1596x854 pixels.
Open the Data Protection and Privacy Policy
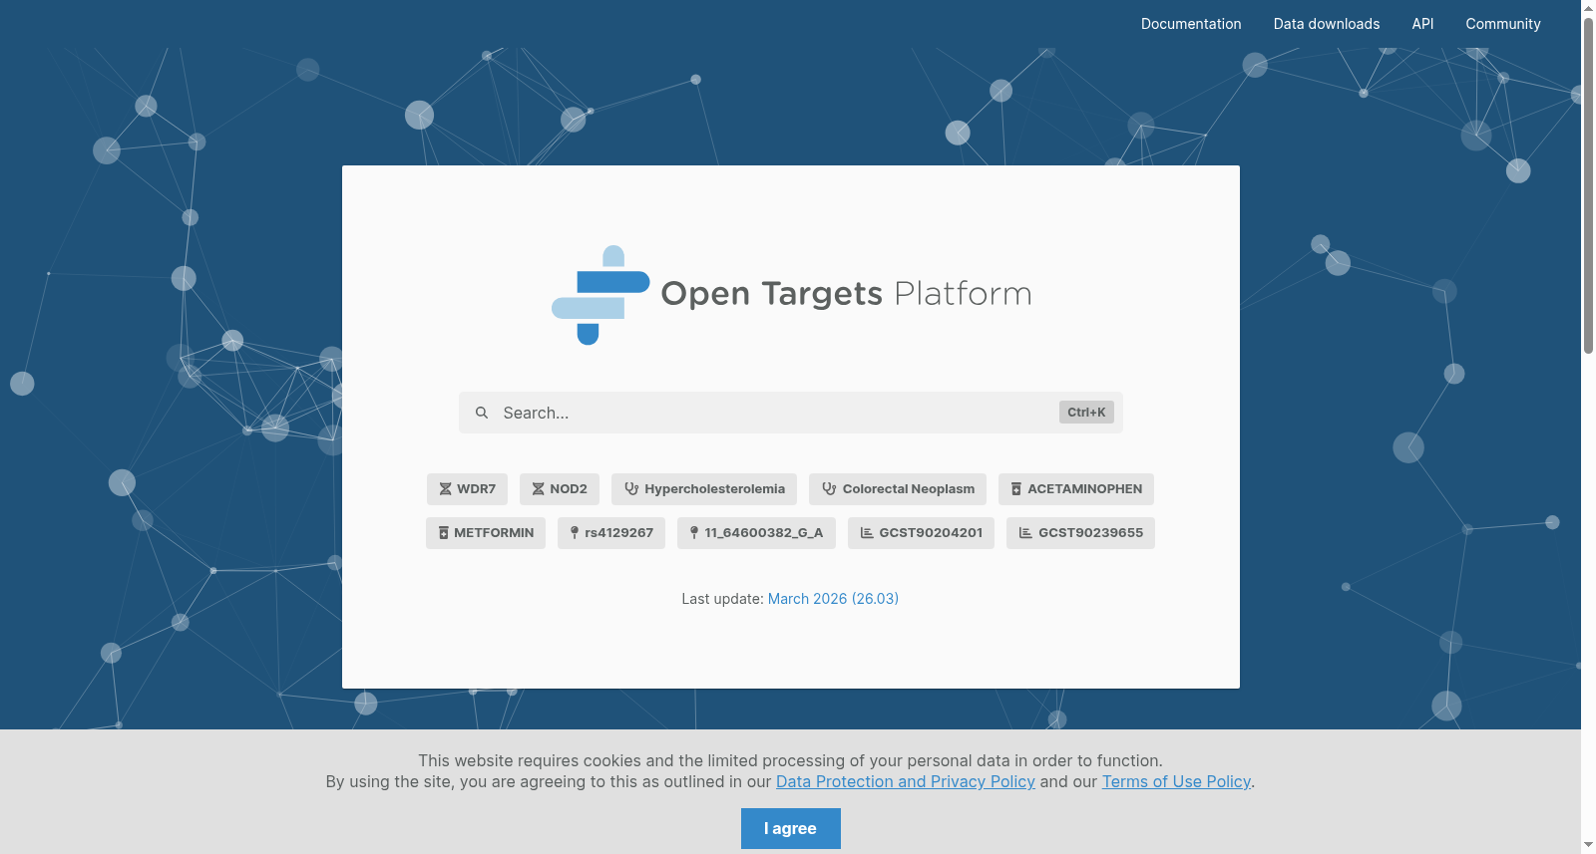[x=906, y=782]
